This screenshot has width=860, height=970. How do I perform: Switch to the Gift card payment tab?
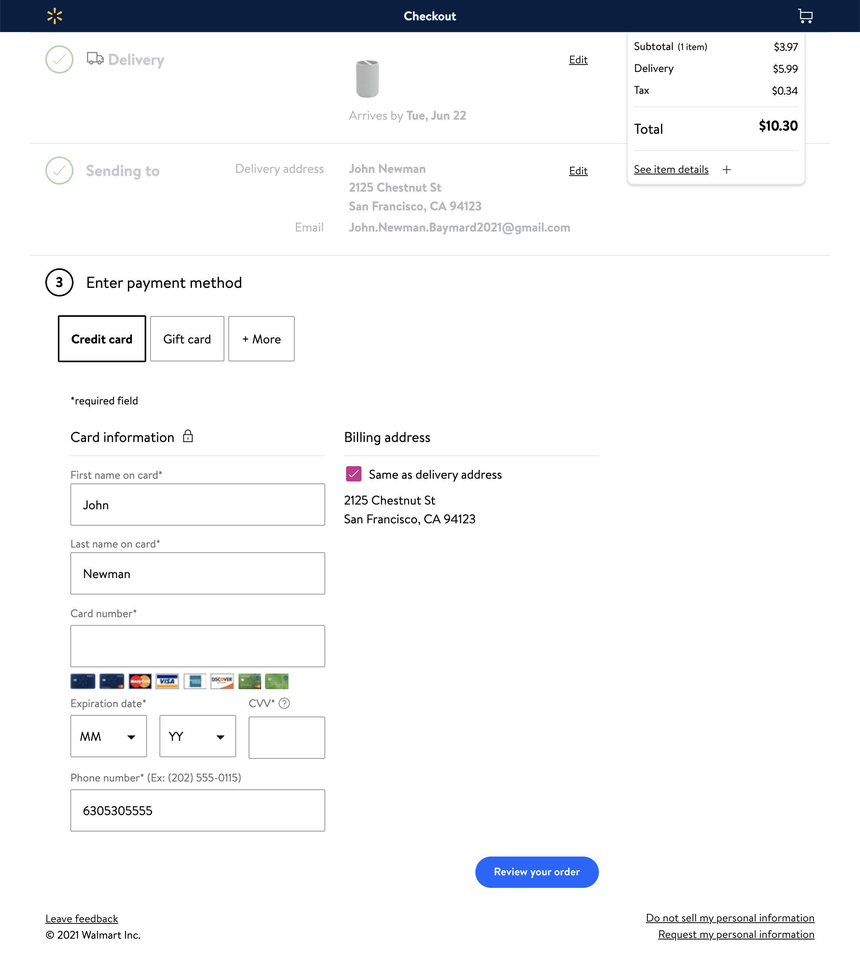tap(187, 338)
